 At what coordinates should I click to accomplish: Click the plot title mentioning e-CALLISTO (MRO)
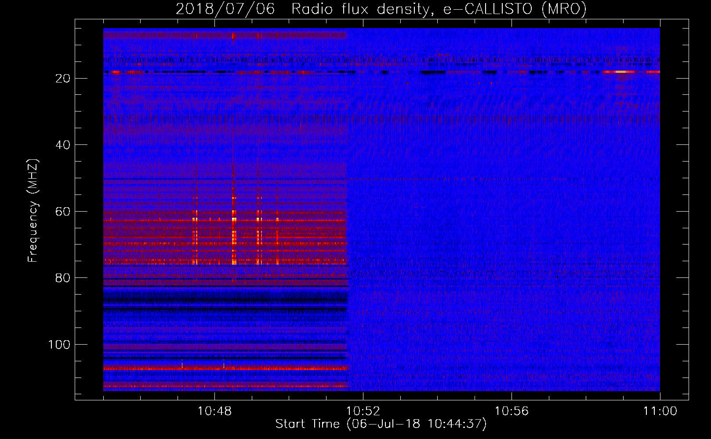click(381, 9)
